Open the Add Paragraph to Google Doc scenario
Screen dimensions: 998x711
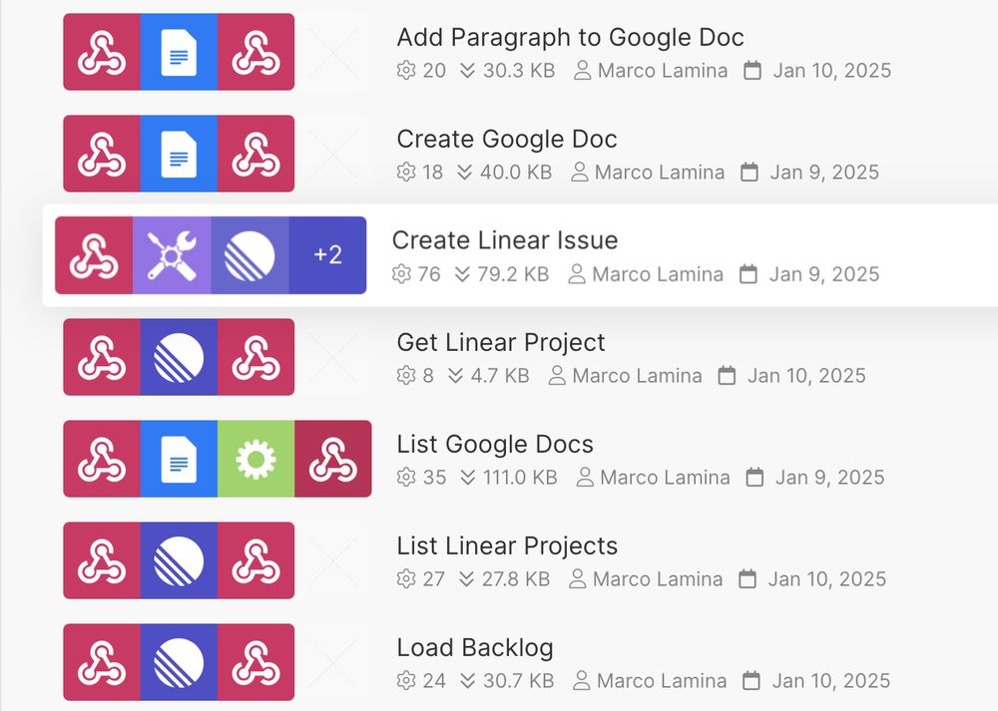570,38
